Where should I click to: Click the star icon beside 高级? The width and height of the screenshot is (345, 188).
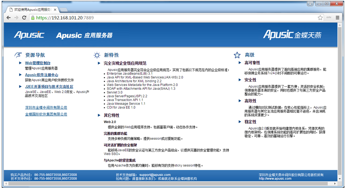click(237, 55)
